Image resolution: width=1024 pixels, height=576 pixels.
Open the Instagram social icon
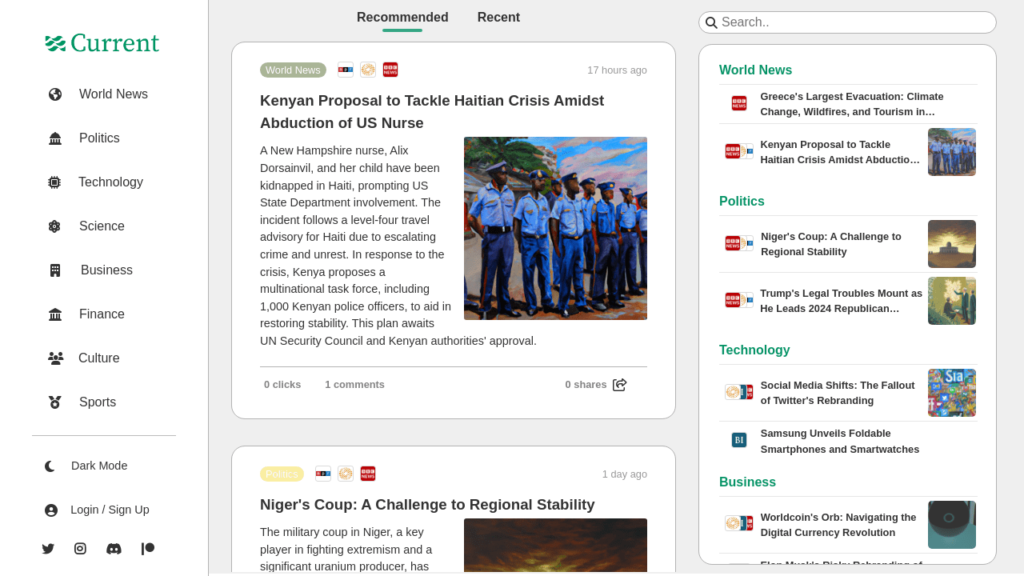click(x=80, y=549)
